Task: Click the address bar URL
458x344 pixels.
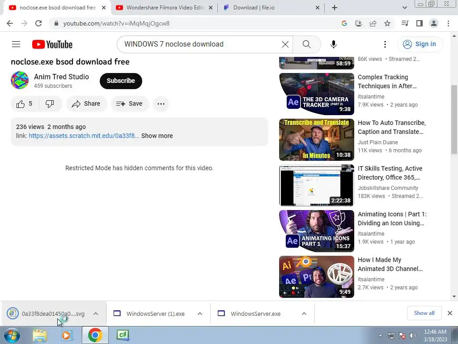Action: (x=116, y=23)
